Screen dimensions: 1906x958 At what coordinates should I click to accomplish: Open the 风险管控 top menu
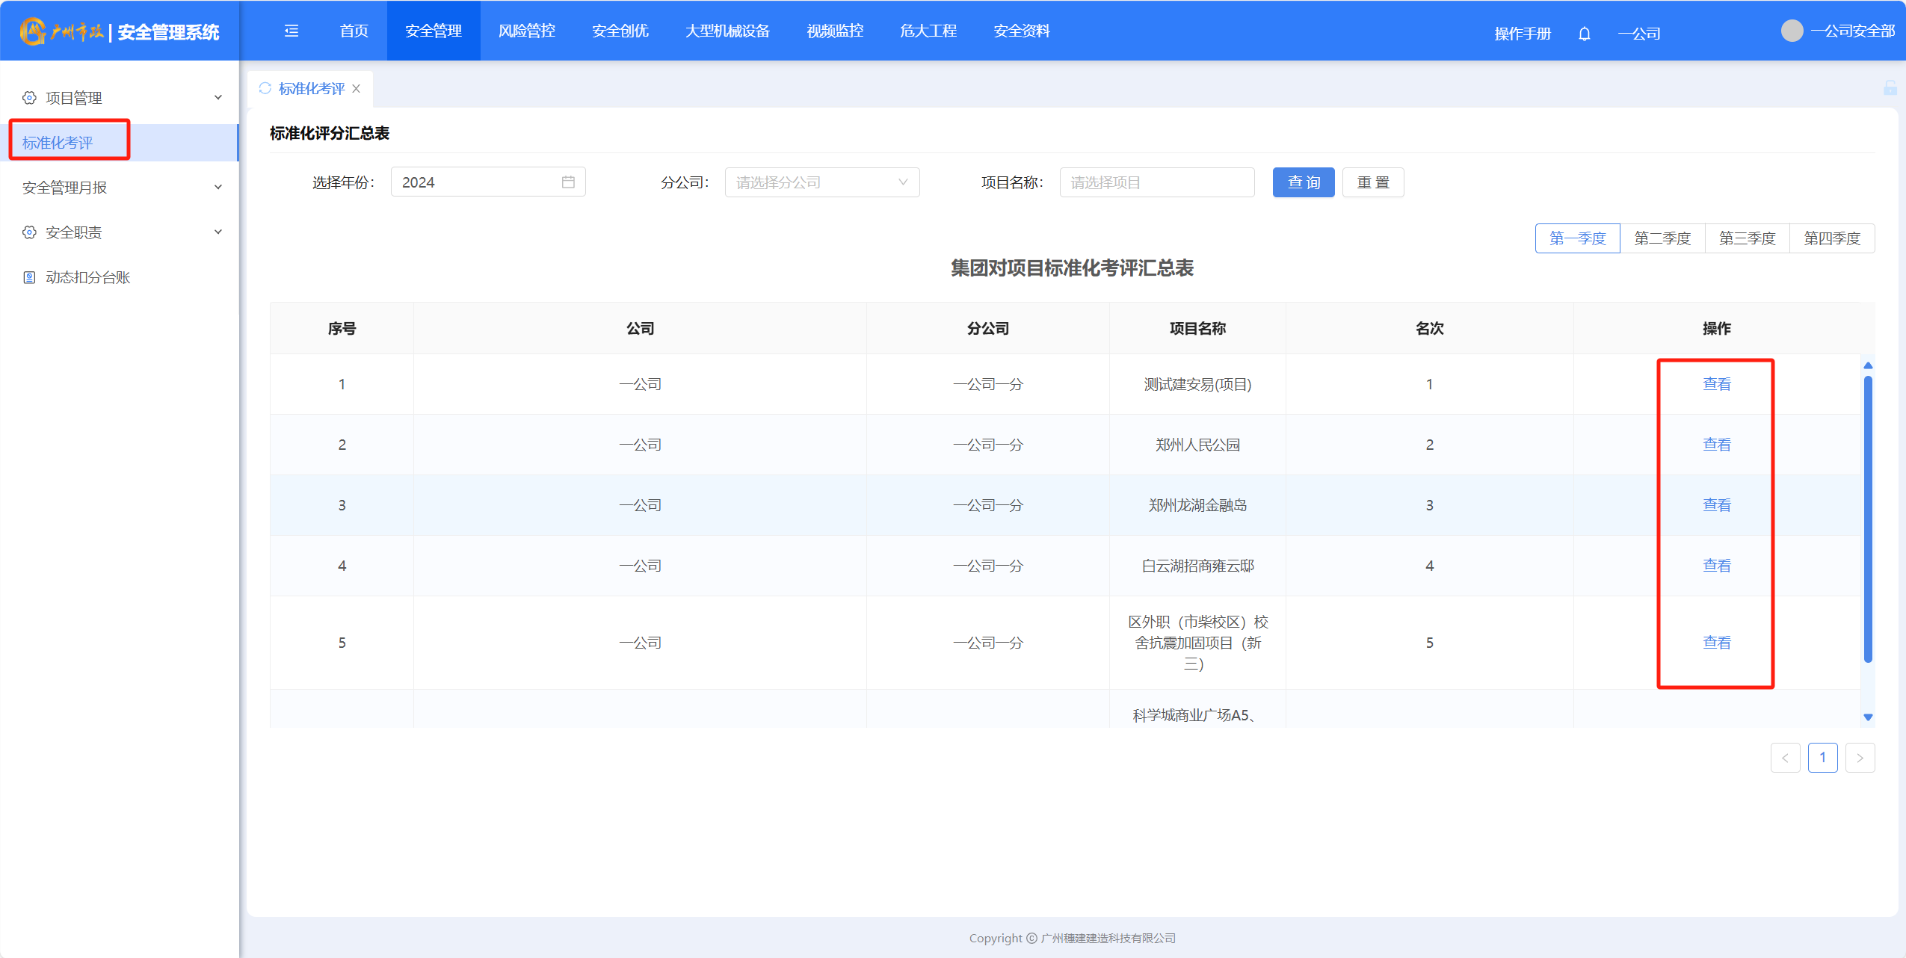click(x=526, y=31)
